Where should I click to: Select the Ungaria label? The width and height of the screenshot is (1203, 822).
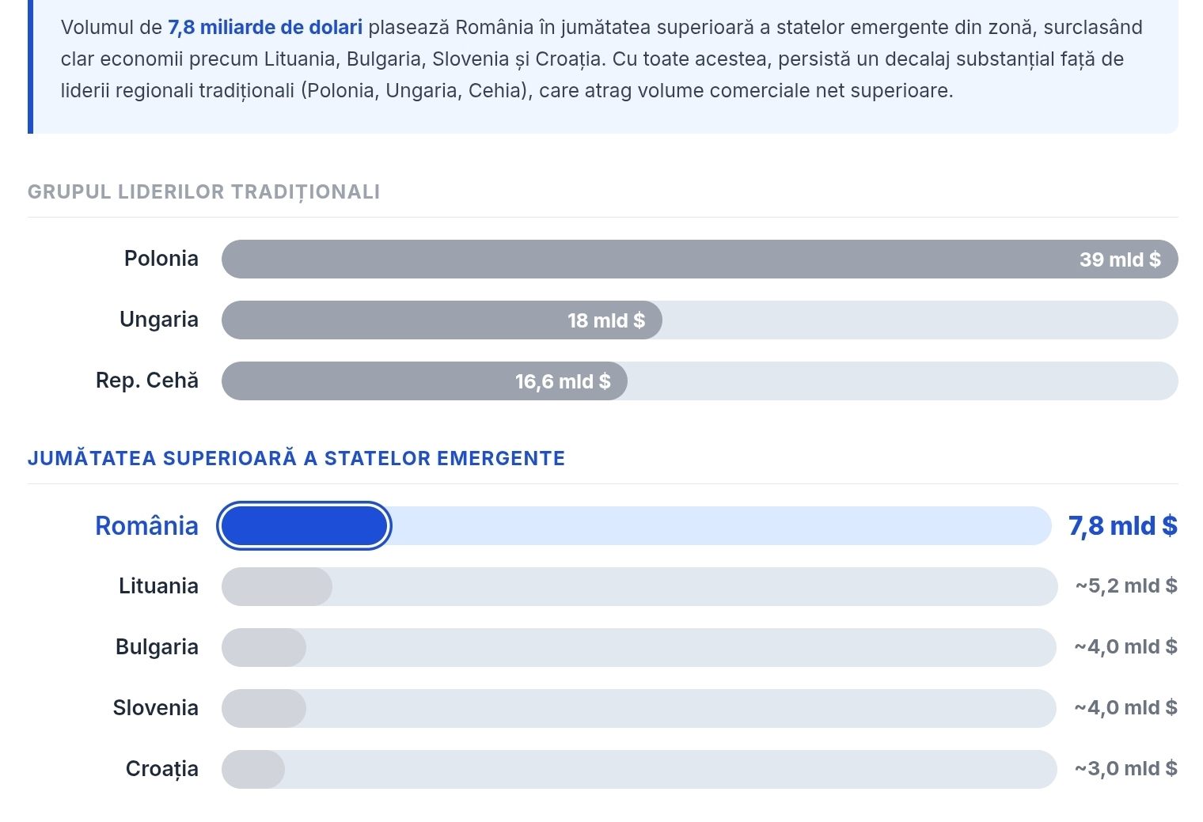(x=159, y=320)
